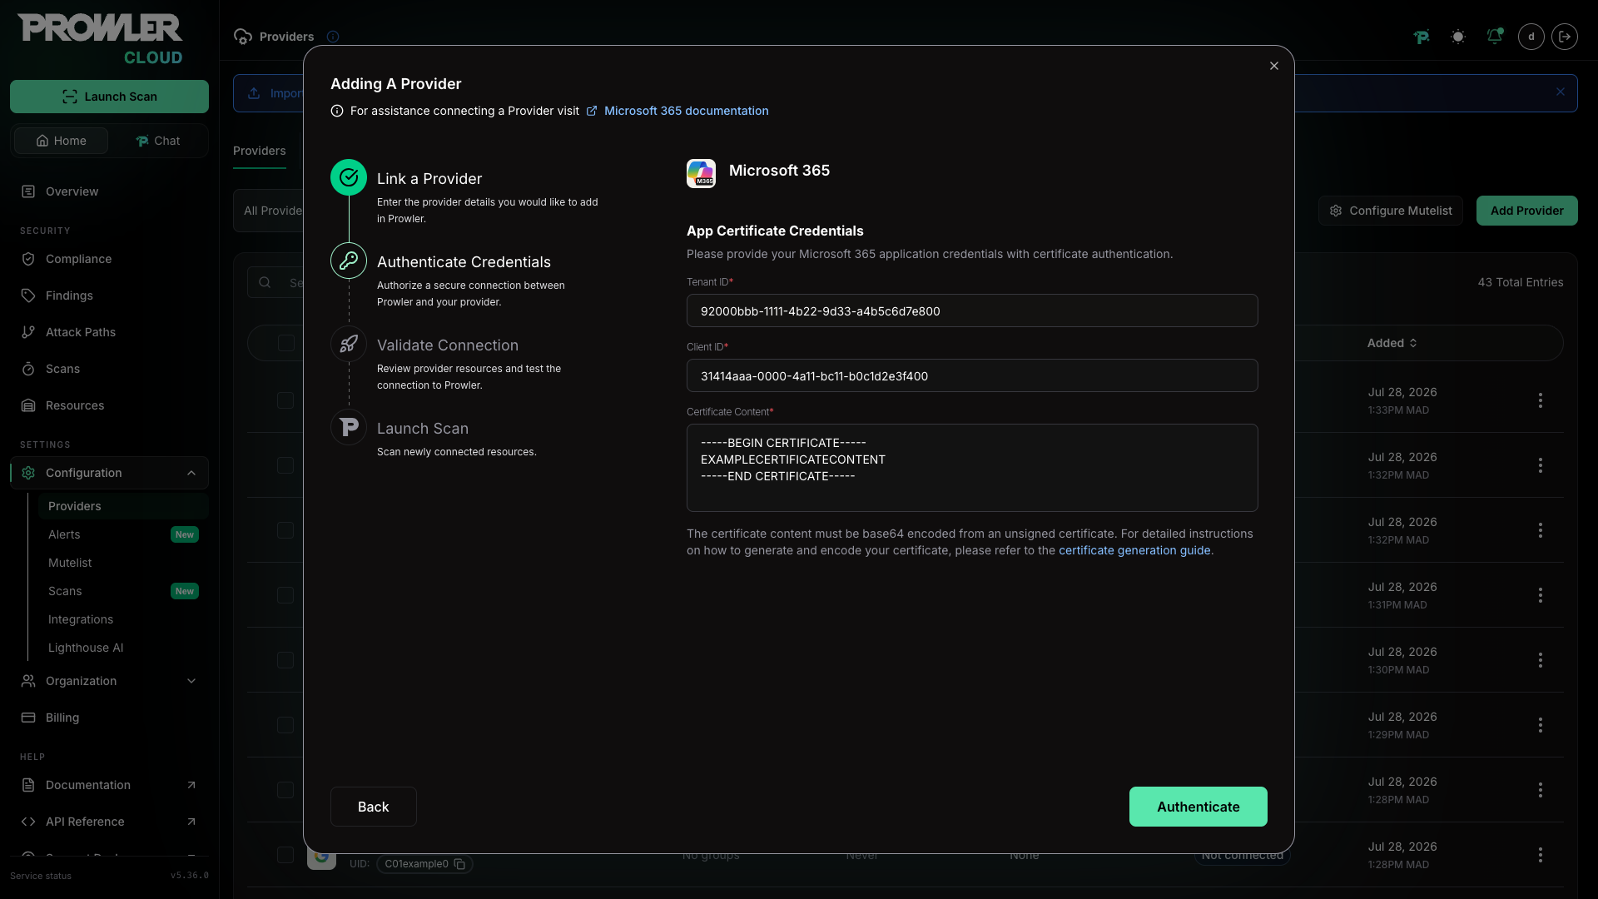
Task: Open row actions for 1:33PM entry
Action: pyautogui.click(x=1541, y=400)
